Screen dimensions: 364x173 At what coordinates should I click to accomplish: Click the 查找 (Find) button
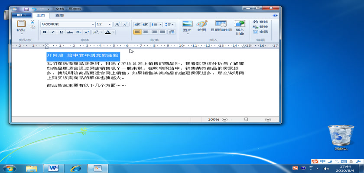point(261,22)
